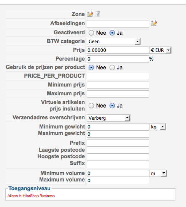
Task: Click the Afbeeldingen text field
Action: coord(118,24)
